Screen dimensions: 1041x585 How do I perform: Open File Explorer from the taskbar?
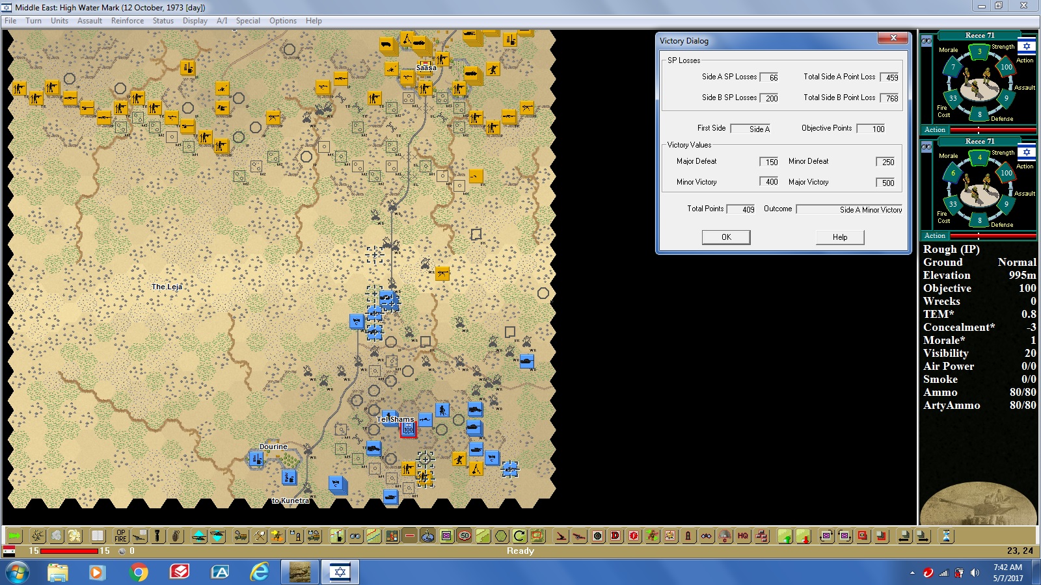click(x=57, y=573)
